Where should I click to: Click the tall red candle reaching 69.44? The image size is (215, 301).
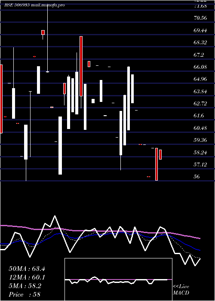pyautogui.click(x=81, y=66)
